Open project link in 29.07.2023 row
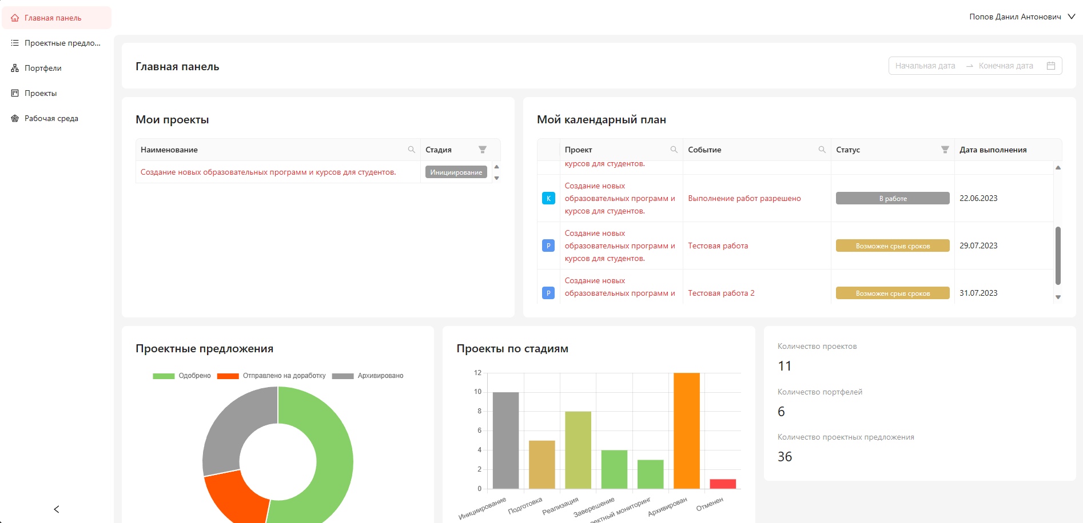 coord(620,246)
